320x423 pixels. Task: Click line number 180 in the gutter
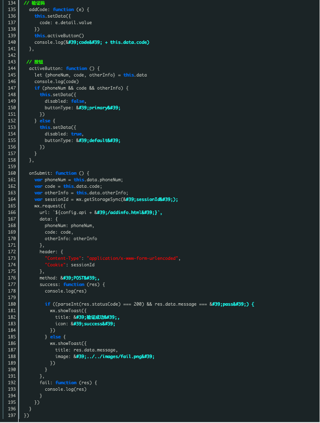[x=10, y=304]
